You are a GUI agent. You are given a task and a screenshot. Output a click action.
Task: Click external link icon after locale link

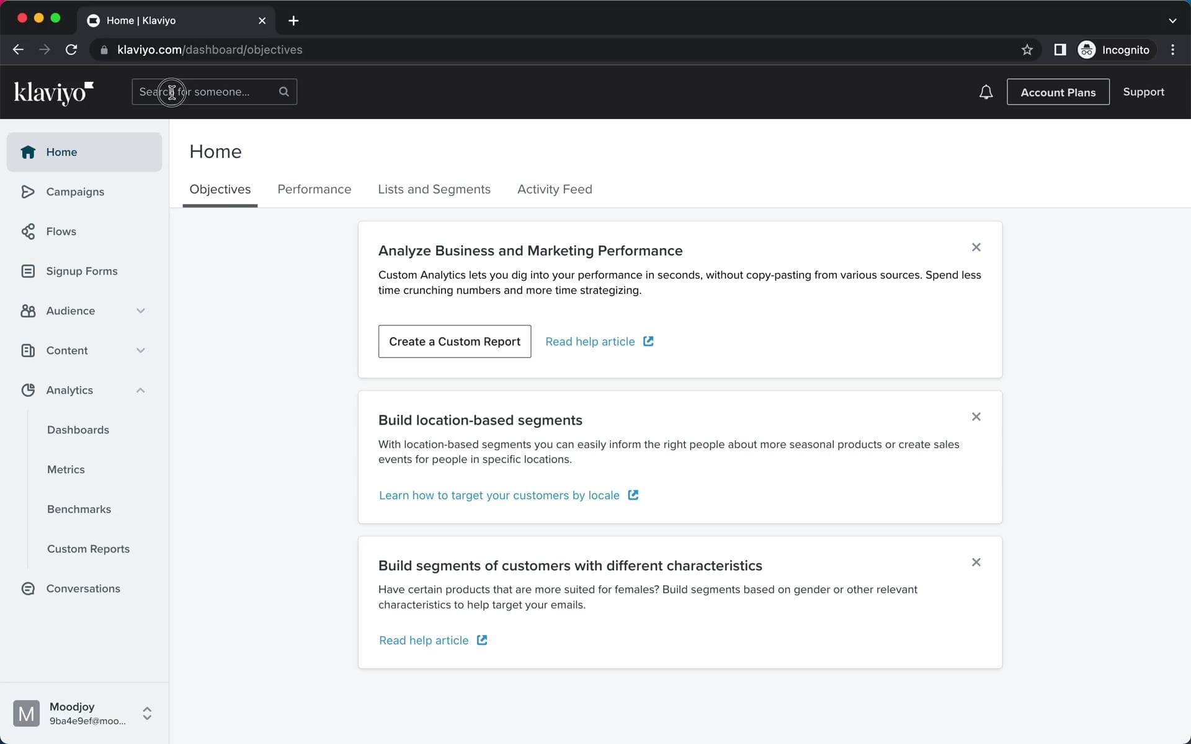pos(633,495)
